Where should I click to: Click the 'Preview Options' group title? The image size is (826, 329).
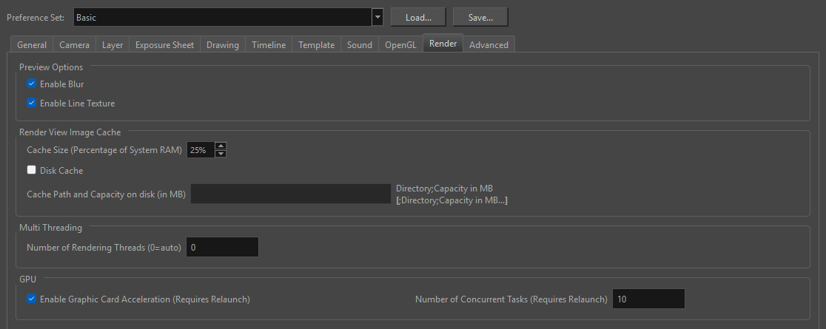coord(51,67)
